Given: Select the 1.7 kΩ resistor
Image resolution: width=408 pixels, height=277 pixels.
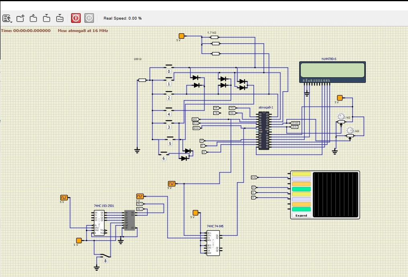Looking at the screenshot, I should coord(214,37).
